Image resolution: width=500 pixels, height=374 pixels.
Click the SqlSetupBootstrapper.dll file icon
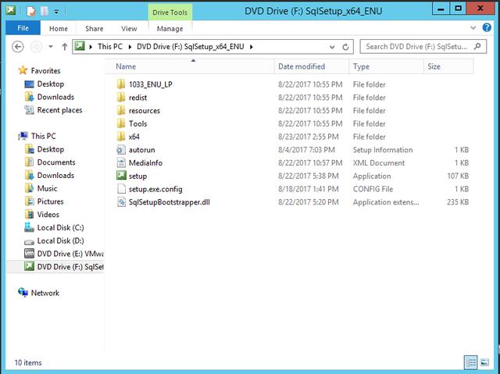pyautogui.click(x=121, y=202)
